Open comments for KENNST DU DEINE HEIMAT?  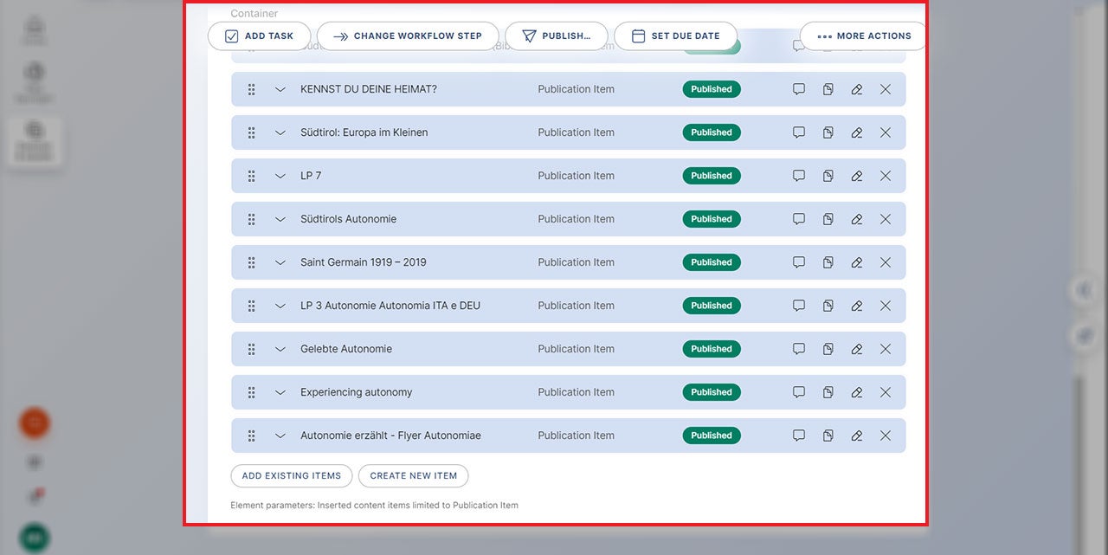[798, 89]
